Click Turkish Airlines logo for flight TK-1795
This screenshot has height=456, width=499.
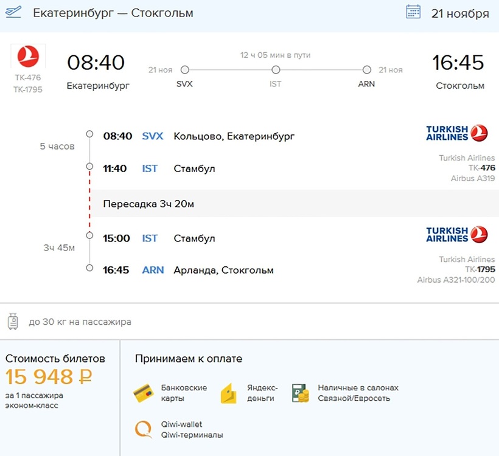[456, 235]
